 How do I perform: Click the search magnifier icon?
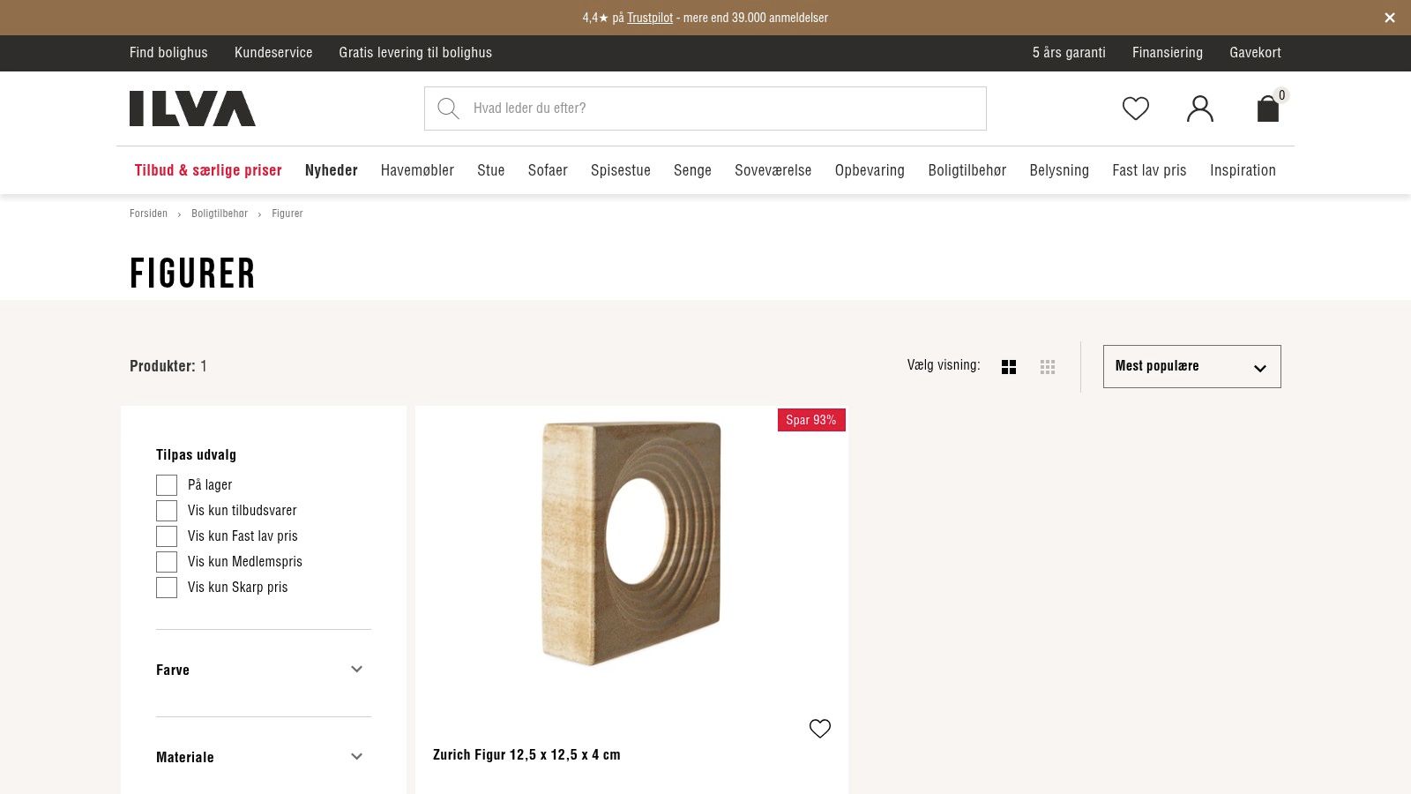click(x=448, y=109)
